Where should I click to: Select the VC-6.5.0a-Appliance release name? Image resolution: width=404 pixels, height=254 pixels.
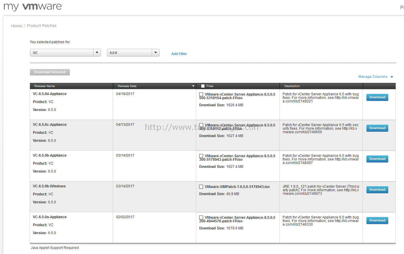(x=50, y=217)
